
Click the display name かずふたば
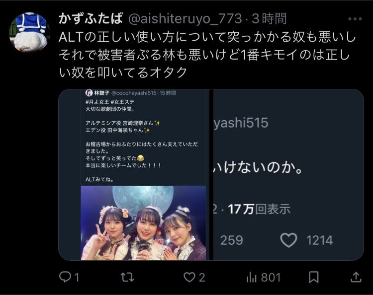coord(91,19)
